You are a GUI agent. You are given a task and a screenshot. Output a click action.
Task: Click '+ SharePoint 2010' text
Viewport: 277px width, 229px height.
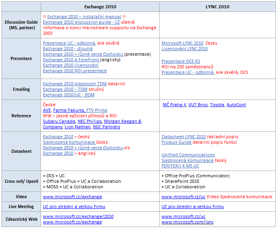point(180,181)
